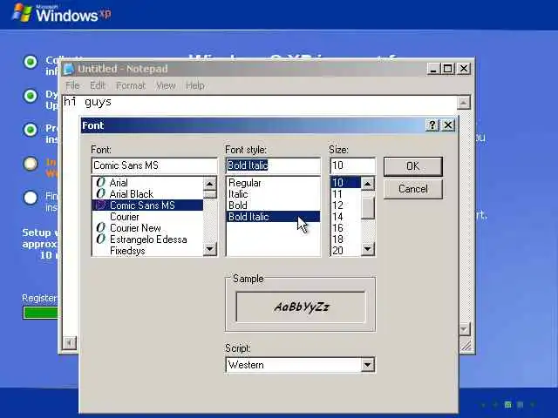Click the size list scrollbar thumb

[x=368, y=208]
